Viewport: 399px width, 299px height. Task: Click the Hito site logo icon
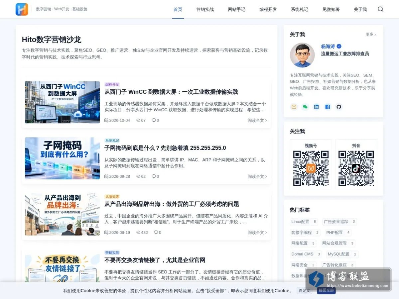[x=22, y=9]
